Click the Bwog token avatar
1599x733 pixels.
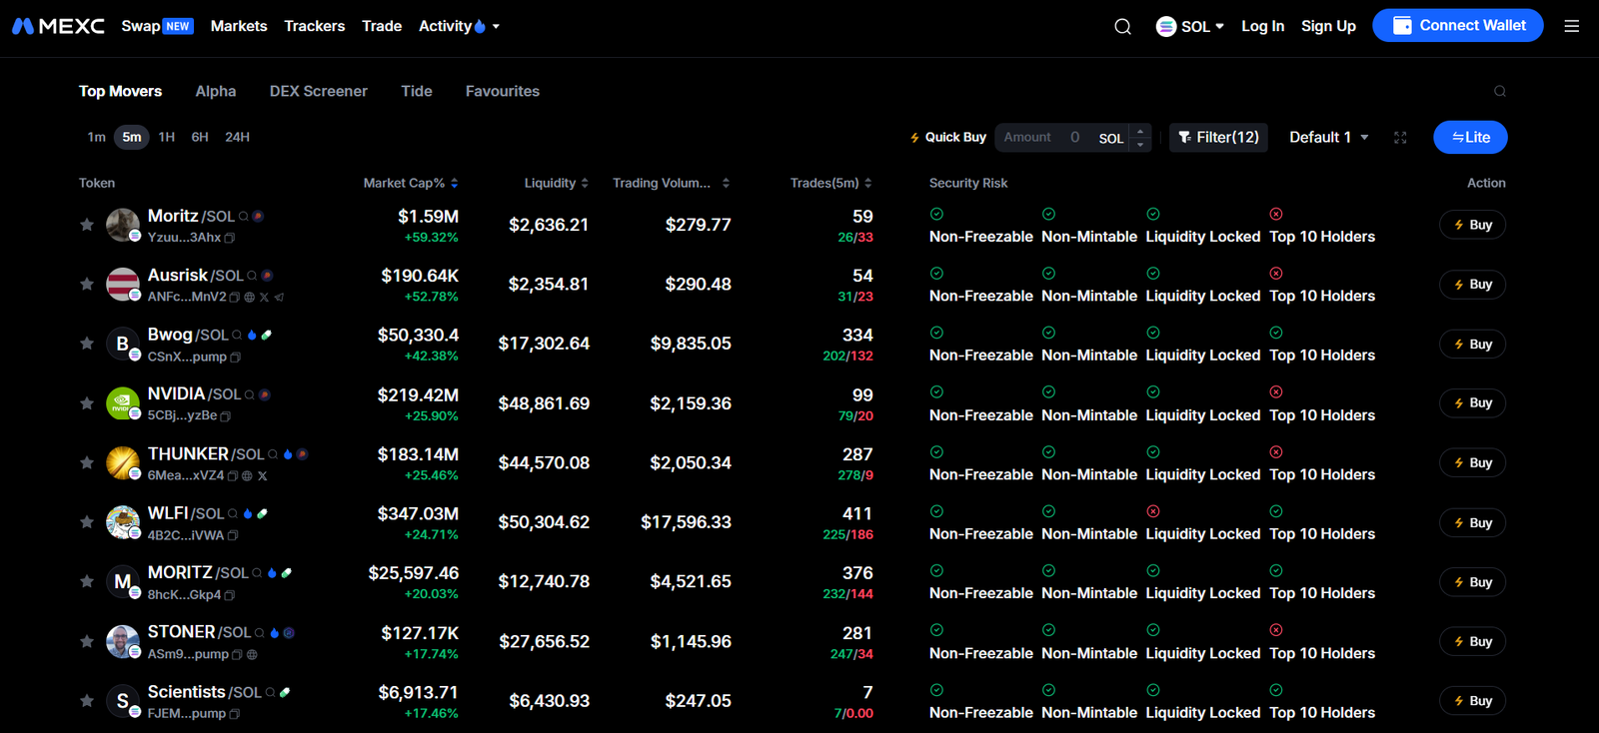click(123, 345)
